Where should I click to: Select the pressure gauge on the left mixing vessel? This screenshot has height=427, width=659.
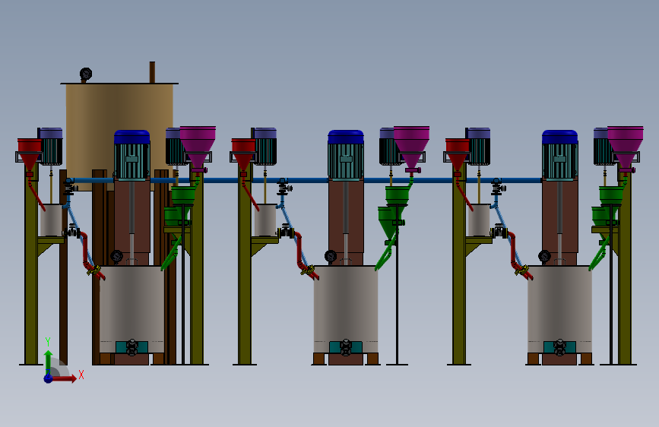(117, 256)
